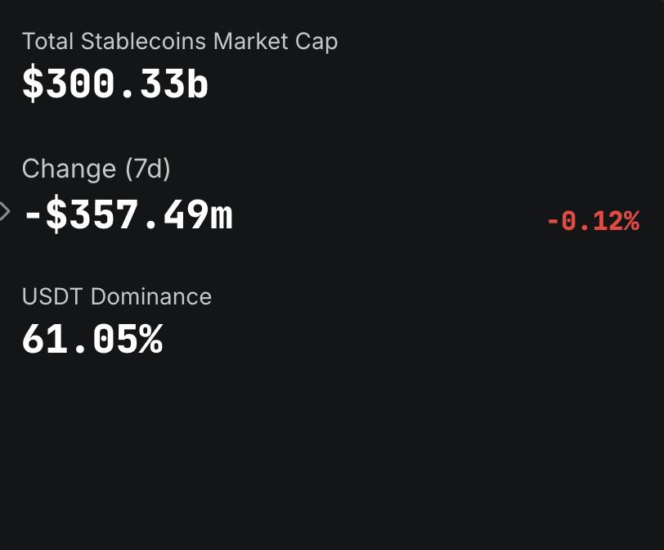
Task: Click the red -0.12% percentage
Action: pyautogui.click(x=594, y=221)
